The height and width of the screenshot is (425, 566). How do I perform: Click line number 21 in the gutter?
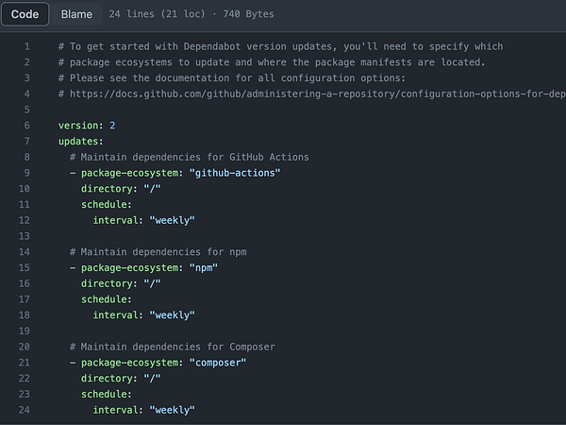coord(25,362)
